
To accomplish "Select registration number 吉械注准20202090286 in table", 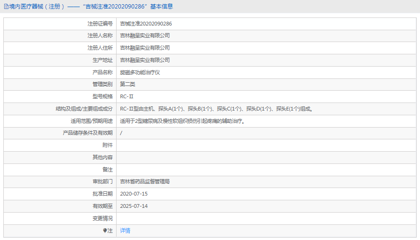I will [x=146, y=24].
